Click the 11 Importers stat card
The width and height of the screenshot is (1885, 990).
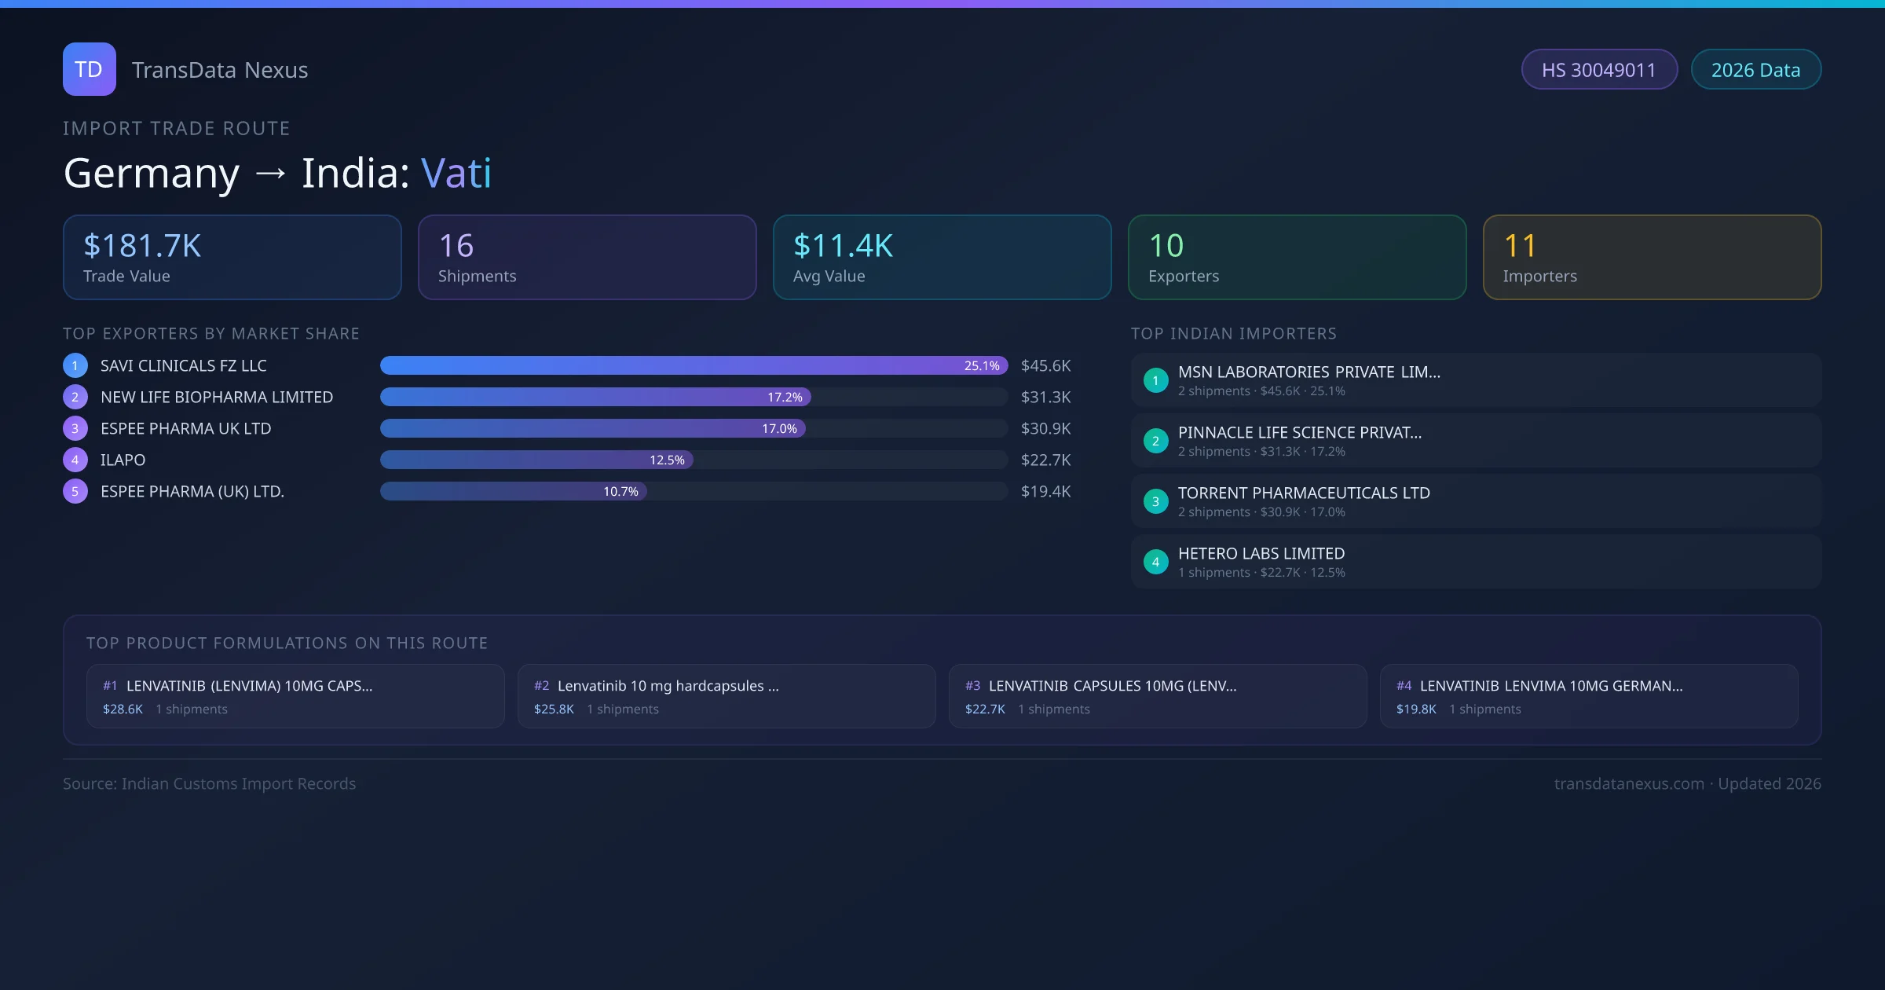click(1651, 258)
